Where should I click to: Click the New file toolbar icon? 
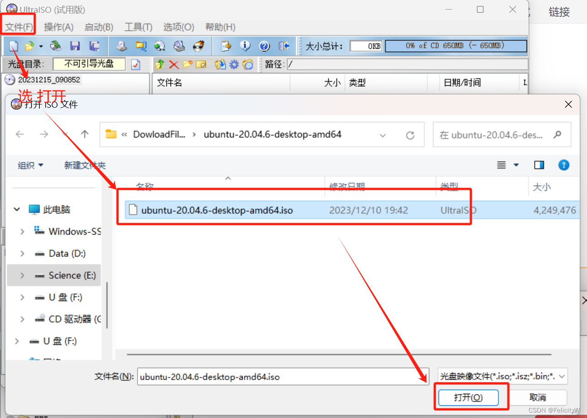click(x=14, y=46)
